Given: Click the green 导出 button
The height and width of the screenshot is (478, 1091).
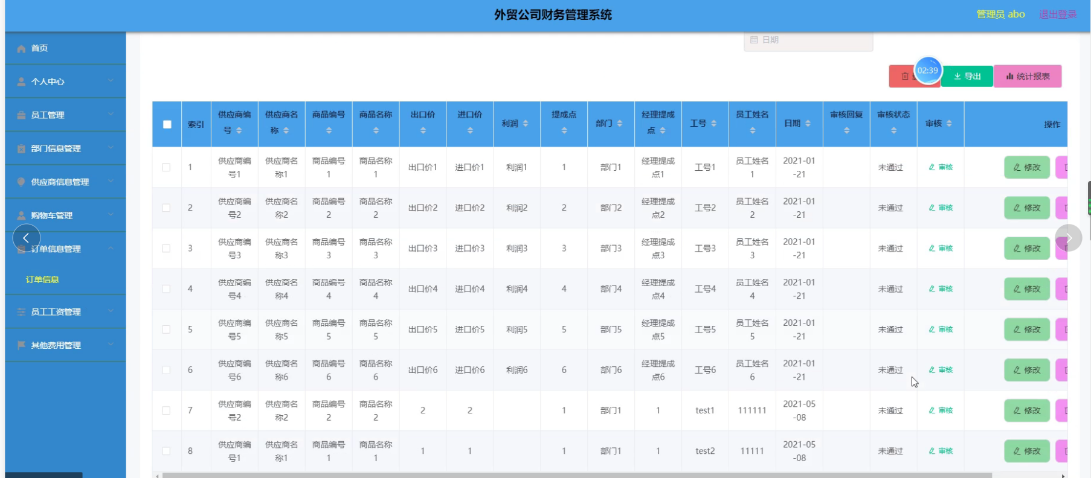Looking at the screenshot, I should tap(967, 76).
